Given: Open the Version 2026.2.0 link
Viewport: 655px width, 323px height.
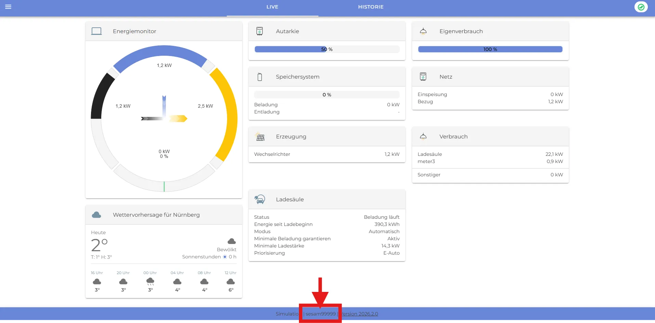Looking at the screenshot, I should 359,314.
